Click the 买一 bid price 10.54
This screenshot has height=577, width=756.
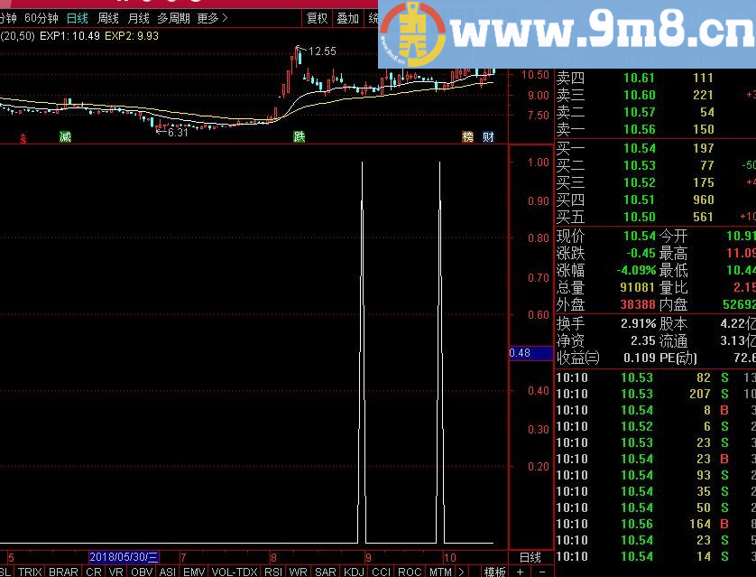coord(638,146)
